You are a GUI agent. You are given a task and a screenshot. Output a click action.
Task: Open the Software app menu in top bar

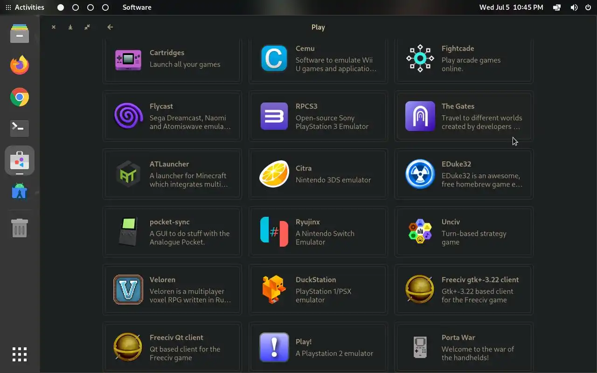[x=137, y=7]
